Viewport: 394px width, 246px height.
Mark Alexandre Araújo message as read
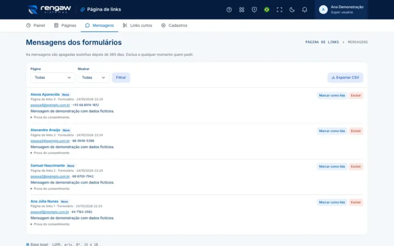[x=332, y=131]
